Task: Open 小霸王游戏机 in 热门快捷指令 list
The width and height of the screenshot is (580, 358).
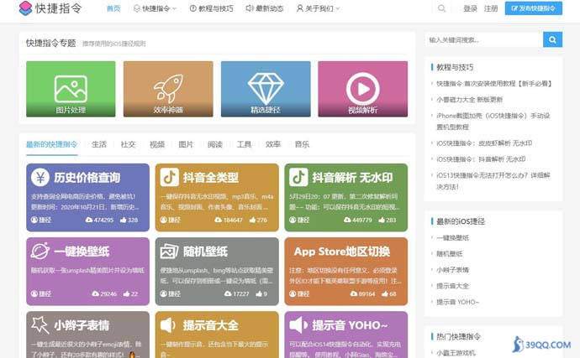Action: point(456,353)
